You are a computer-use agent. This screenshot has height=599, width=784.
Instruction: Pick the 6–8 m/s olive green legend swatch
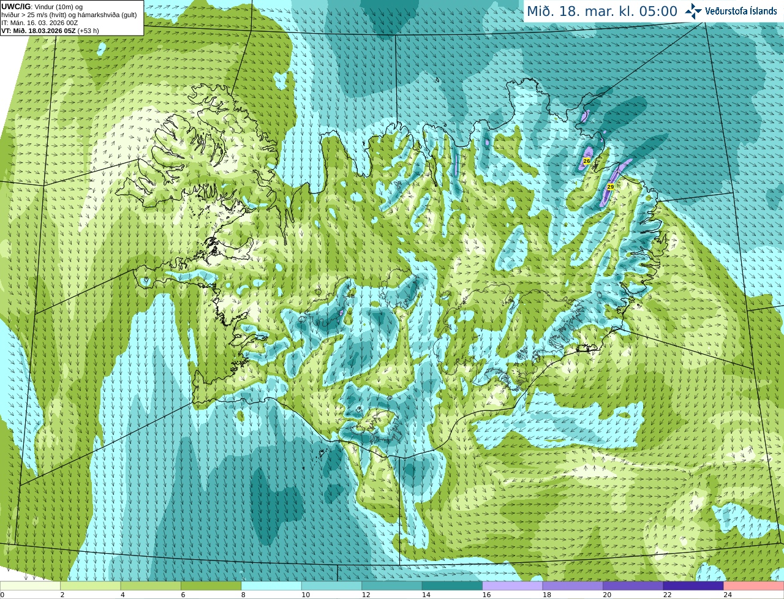click(x=211, y=586)
